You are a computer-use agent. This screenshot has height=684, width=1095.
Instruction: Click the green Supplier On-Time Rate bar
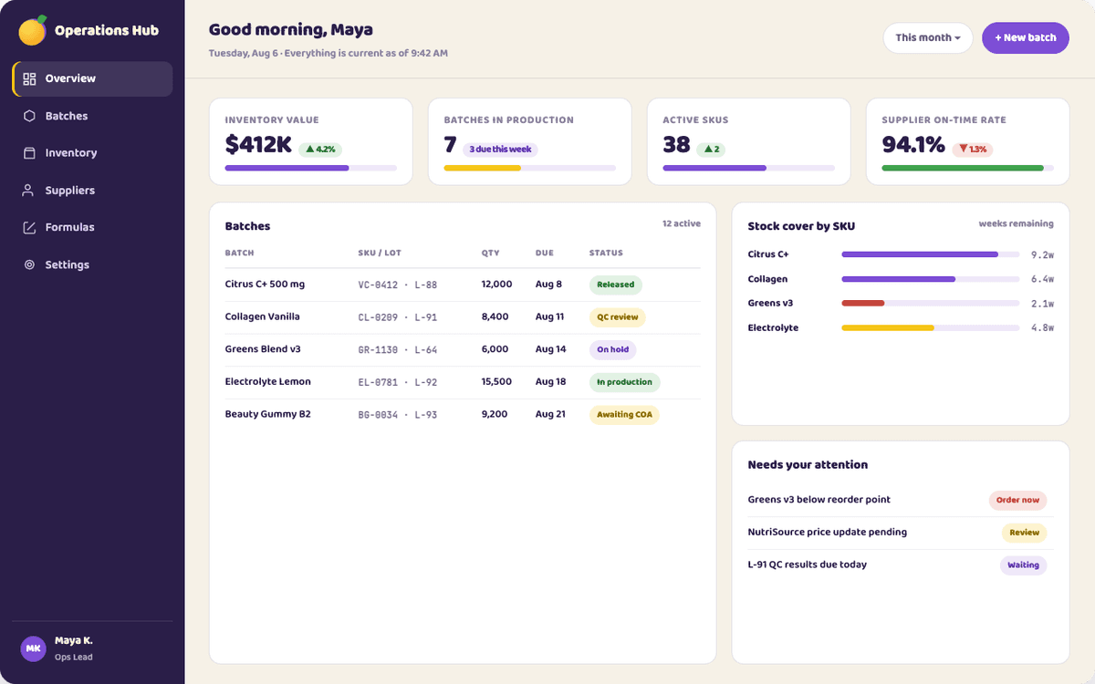pyautogui.click(x=963, y=168)
